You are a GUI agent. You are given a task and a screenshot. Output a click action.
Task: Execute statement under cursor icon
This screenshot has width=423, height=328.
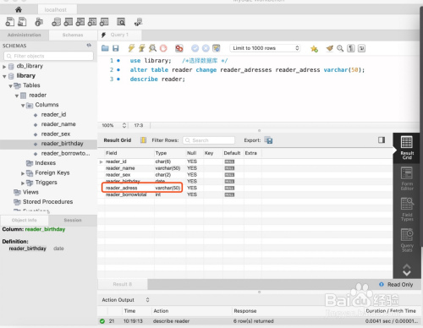[x=142, y=48]
